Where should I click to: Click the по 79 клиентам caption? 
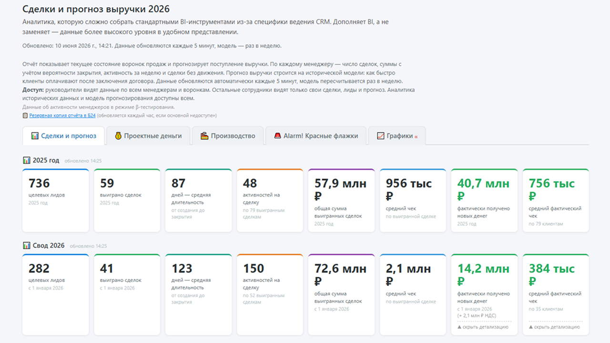[x=546, y=224]
